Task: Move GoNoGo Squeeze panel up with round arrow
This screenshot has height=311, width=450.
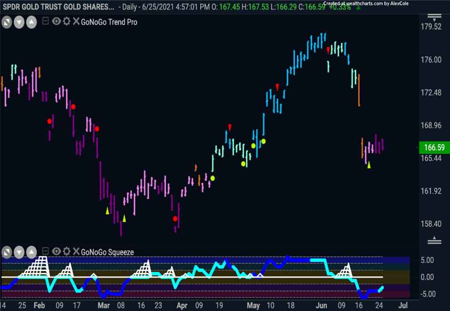Action: click(x=31, y=253)
